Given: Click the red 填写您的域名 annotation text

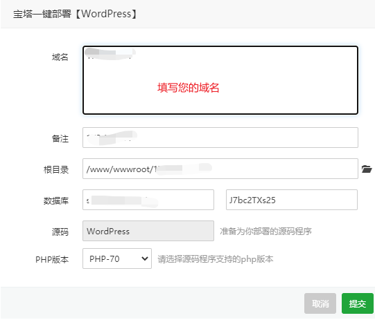Looking at the screenshot, I should (189, 88).
